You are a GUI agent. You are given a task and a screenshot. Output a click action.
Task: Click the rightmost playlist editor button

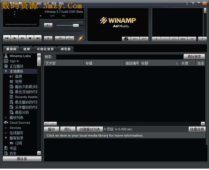[x=202, y=39]
